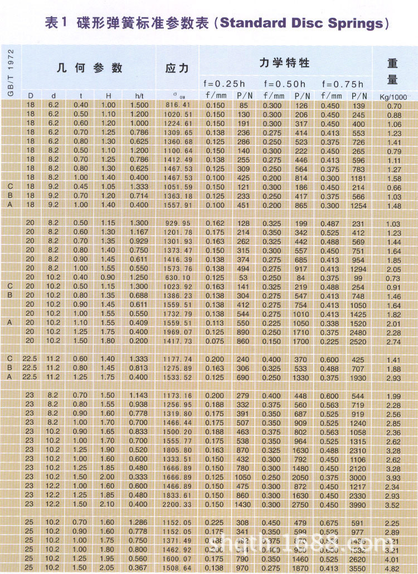Image resolution: width=418 pixels, height=574 pixels.
Task: Select the stress value '1256. 95'
Action: (x=177, y=405)
